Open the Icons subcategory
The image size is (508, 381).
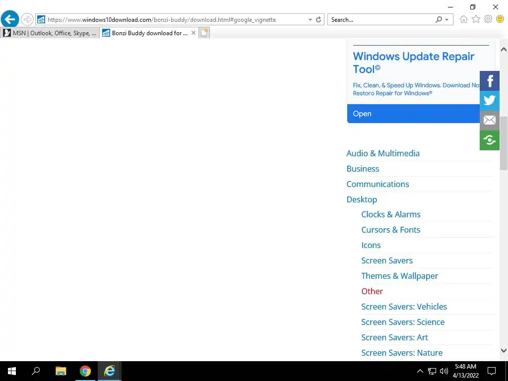(x=371, y=245)
